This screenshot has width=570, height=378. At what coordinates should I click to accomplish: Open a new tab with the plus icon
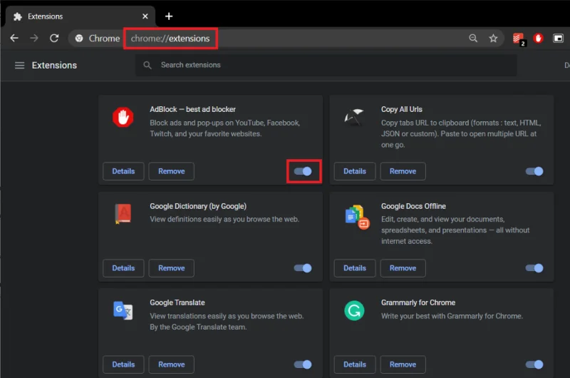point(169,16)
